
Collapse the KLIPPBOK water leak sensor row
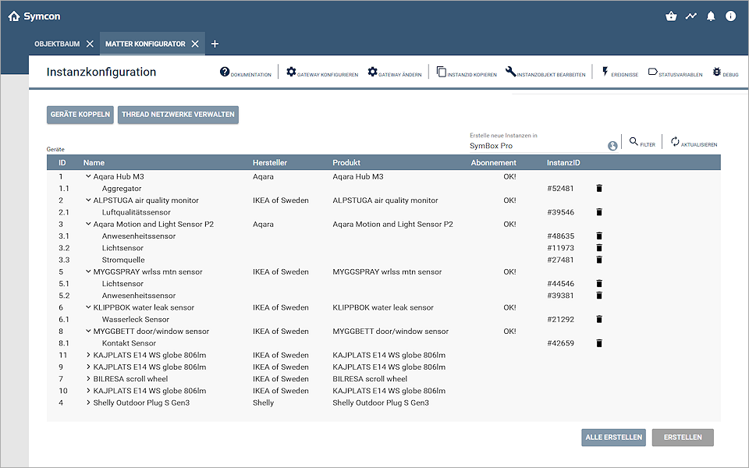point(88,308)
